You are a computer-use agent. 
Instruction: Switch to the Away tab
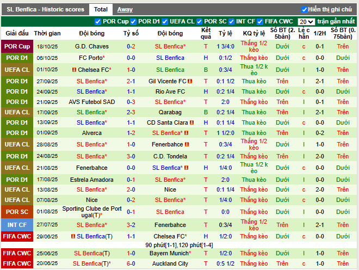125,9
